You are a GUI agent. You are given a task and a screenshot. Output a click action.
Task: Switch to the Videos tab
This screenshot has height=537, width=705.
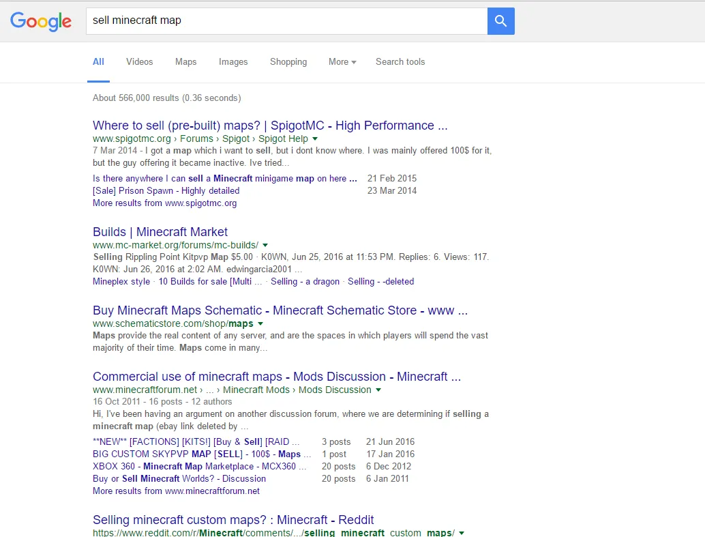pos(139,61)
